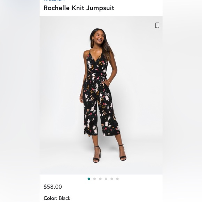This screenshot has width=202, height=202.
Task: Tap the blurred gray margin right of the product card
Action: tap(182, 101)
